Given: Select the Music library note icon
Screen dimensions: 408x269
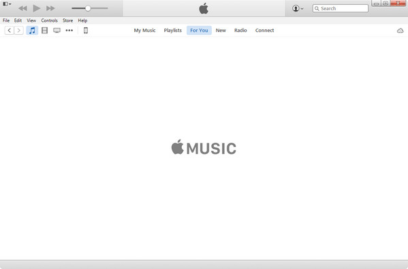Looking at the screenshot, I should (x=32, y=31).
